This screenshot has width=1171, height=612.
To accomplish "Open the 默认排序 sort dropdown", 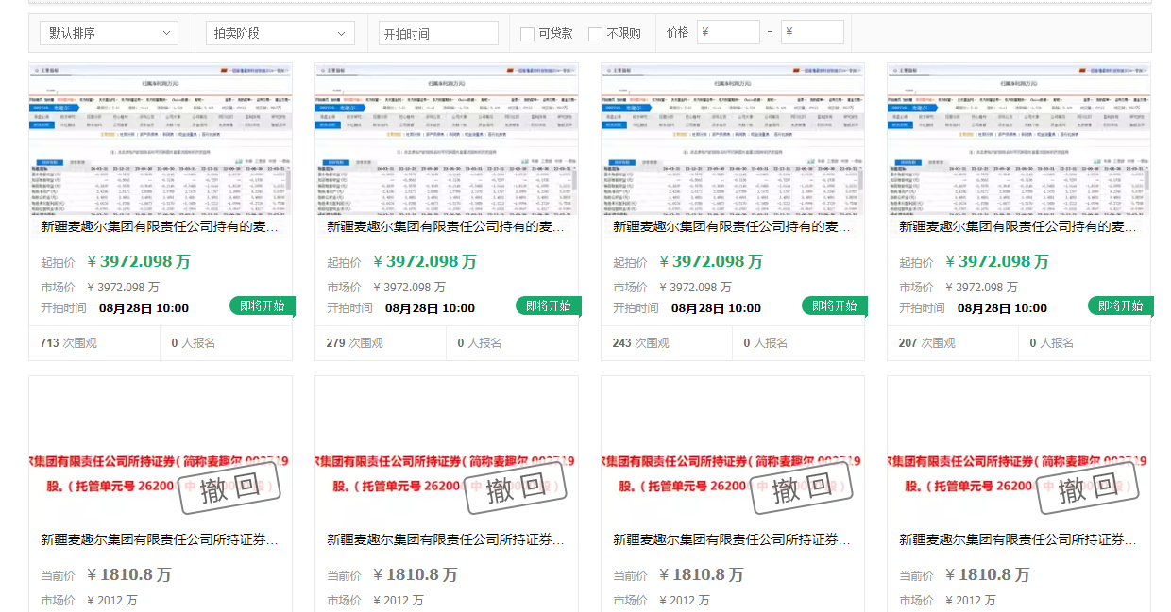I will pos(109,33).
